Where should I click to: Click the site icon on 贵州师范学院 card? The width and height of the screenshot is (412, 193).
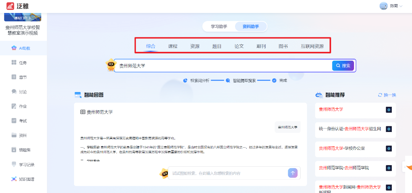tap(389, 168)
